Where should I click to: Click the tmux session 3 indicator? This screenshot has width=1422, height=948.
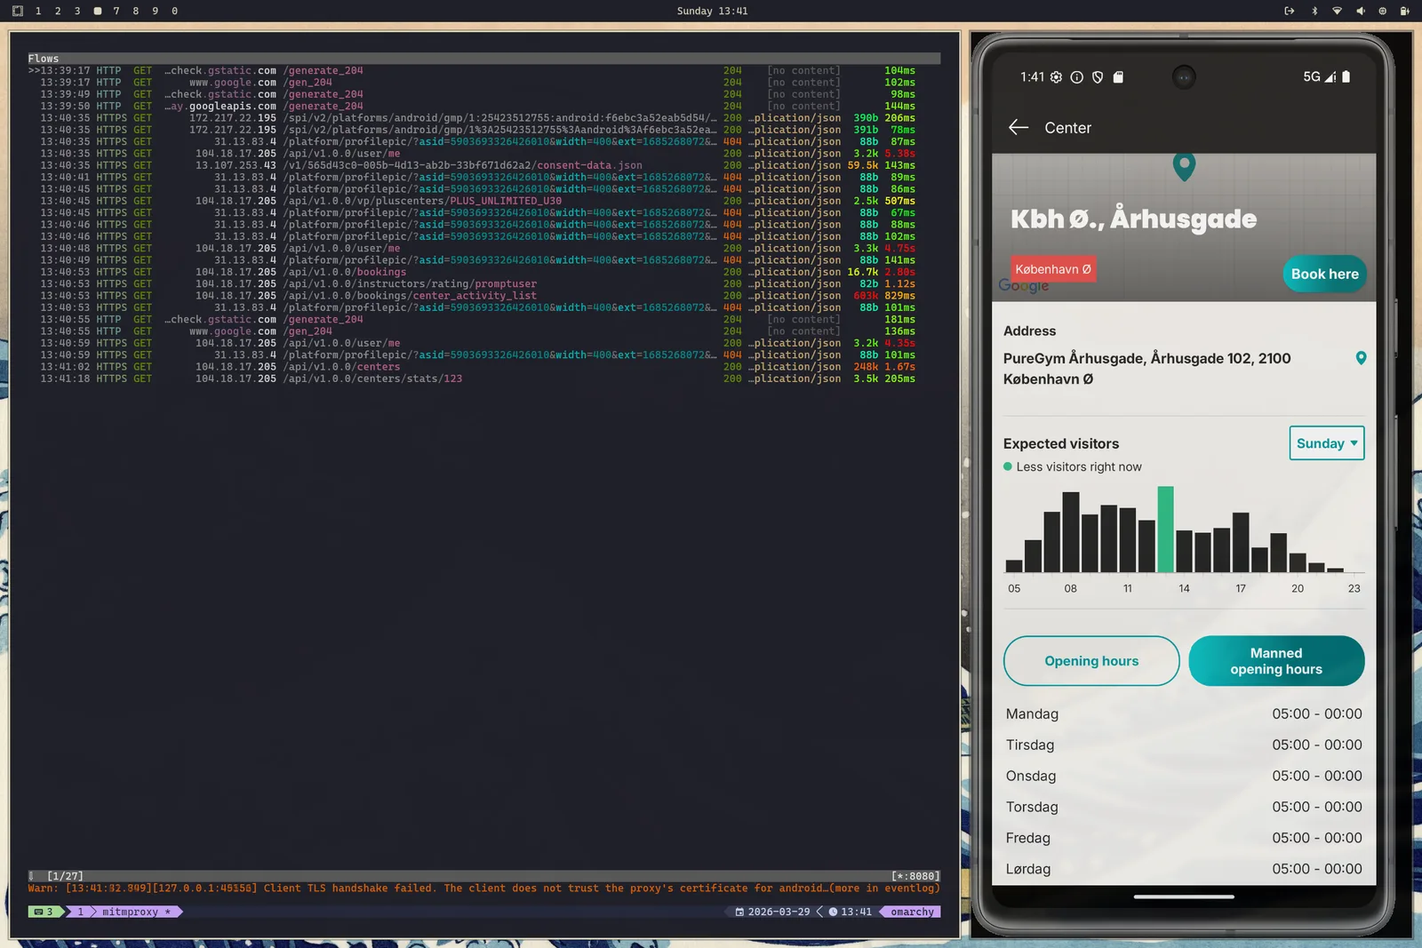pyautogui.click(x=44, y=912)
